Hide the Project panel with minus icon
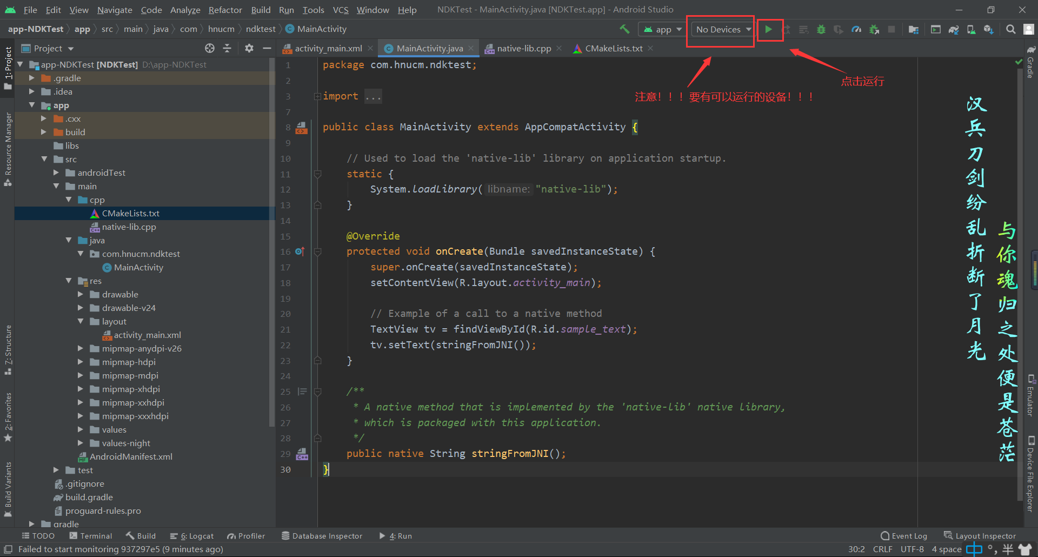This screenshot has height=557, width=1038. [x=267, y=48]
